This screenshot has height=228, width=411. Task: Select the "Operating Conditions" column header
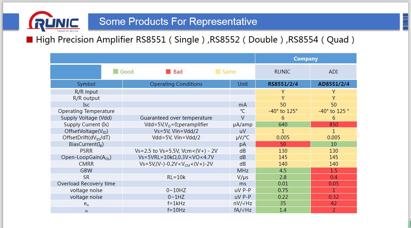[x=176, y=84]
